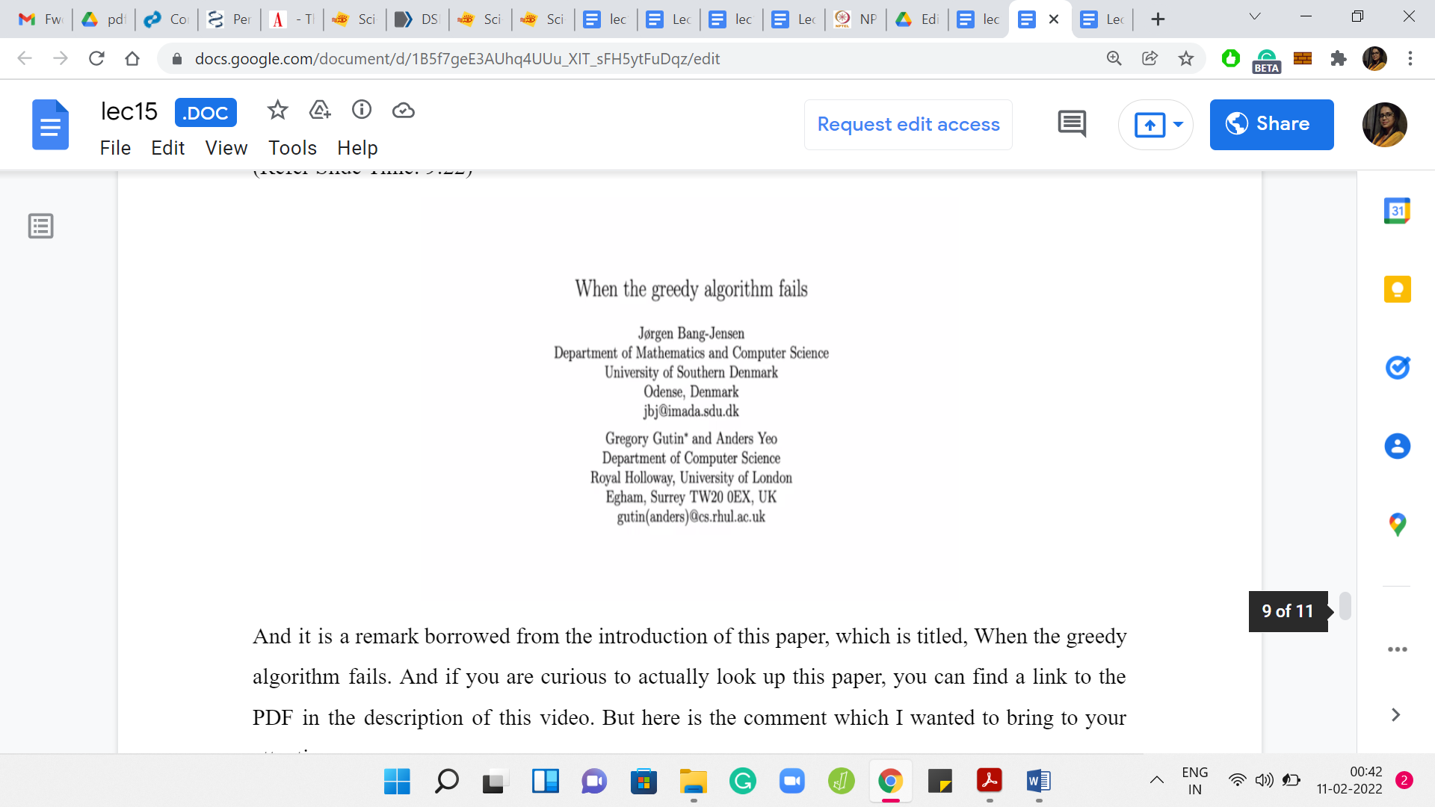Click the address bar URL
The width and height of the screenshot is (1435, 807).
(457, 58)
